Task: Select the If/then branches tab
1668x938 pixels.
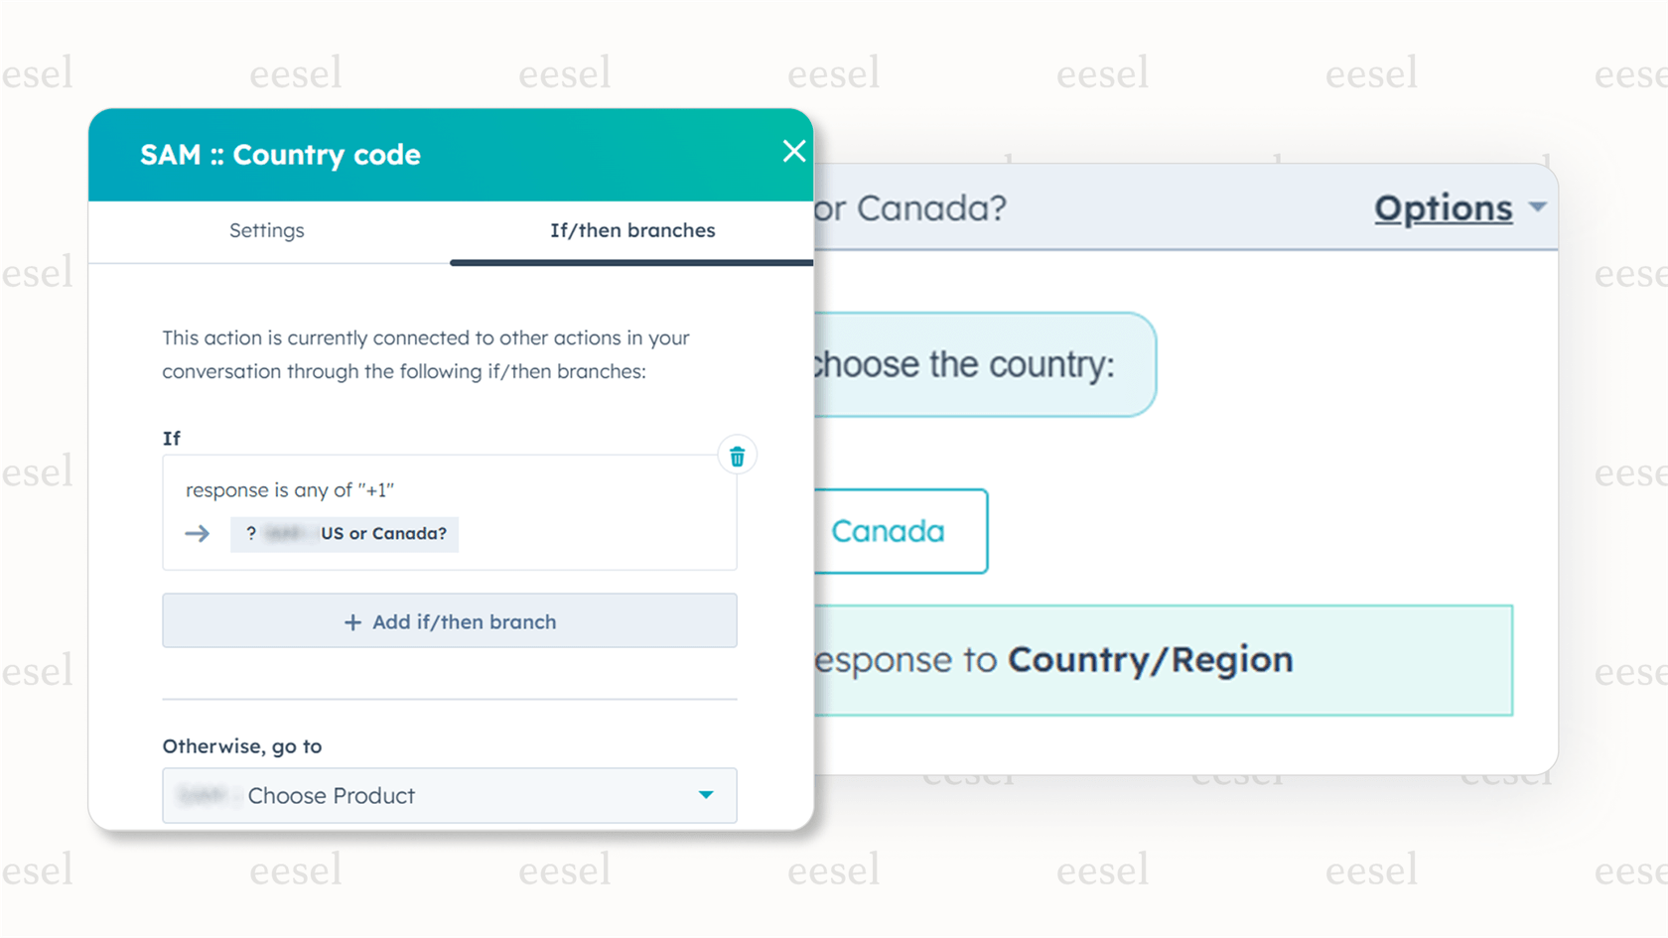Action: point(632,230)
